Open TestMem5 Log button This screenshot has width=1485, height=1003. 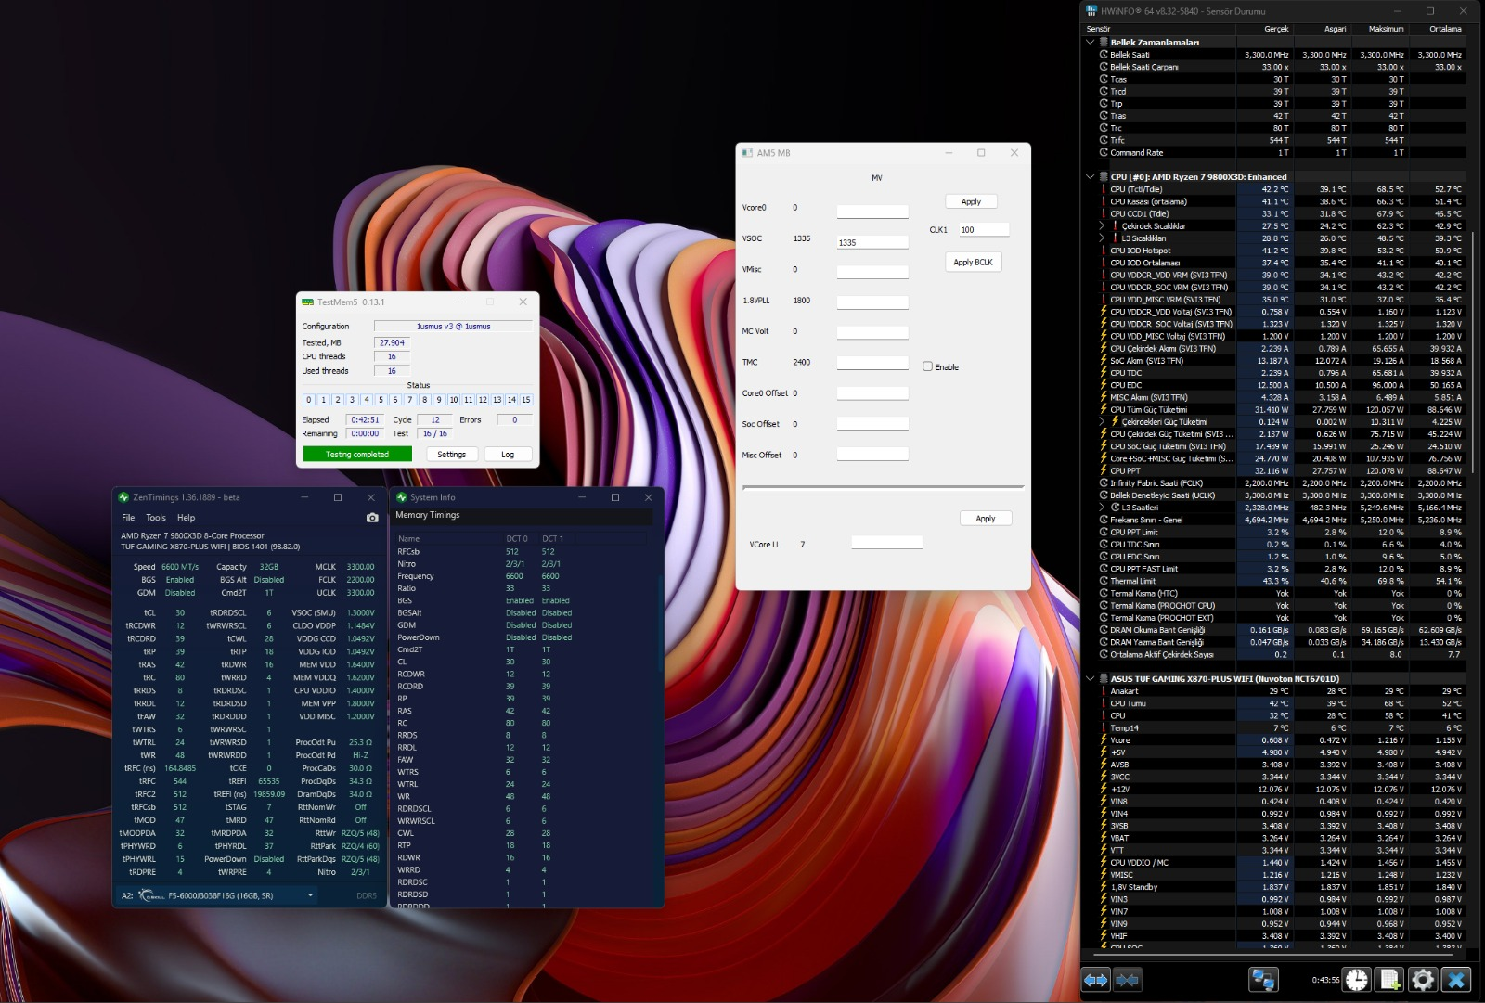click(x=508, y=454)
